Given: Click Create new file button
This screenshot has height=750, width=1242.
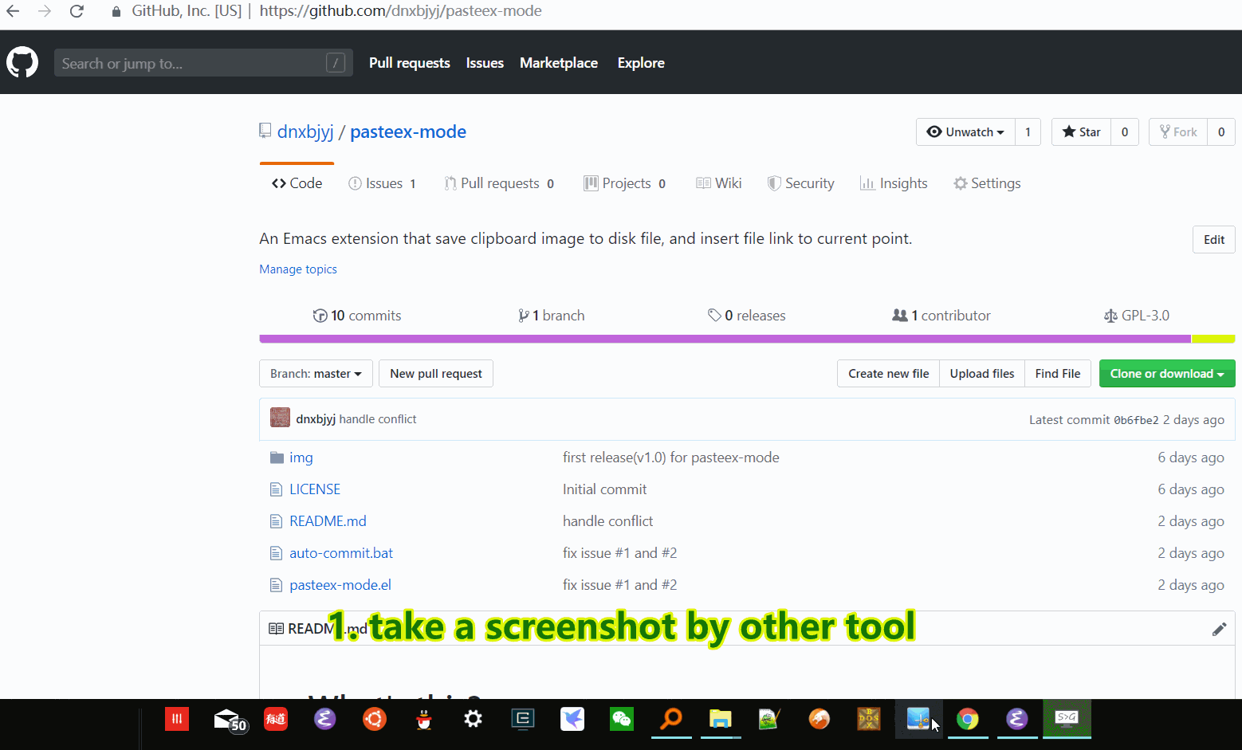Looking at the screenshot, I should pos(888,374).
